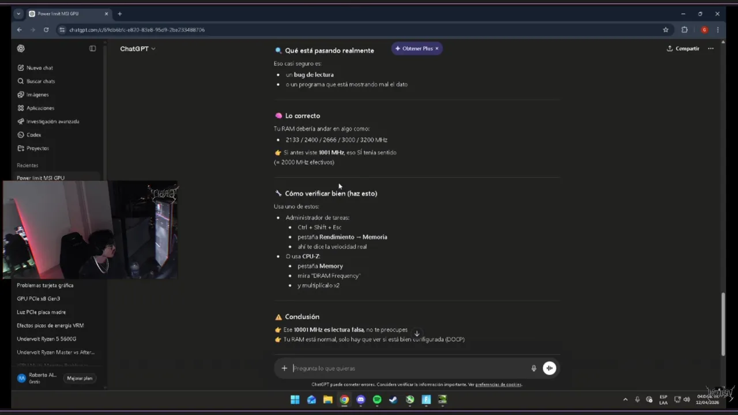Image resolution: width=738 pixels, height=415 pixels.
Task: Open a new browser tab
Action: (119, 14)
